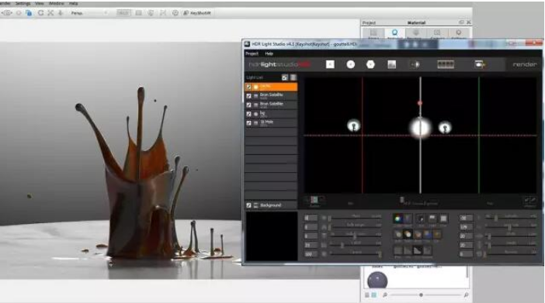The width and height of the screenshot is (545, 303).
Task: Add a rectangular light in HDR Light Studio
Action: [330, 64]
